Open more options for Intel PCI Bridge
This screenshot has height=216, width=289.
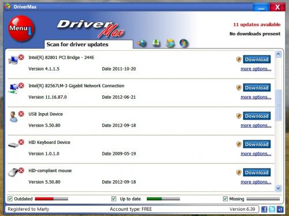[256, 69]
